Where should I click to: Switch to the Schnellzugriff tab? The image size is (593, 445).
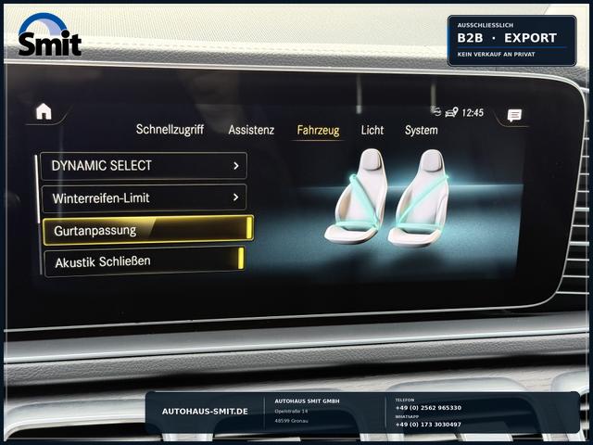pos(170,130)
